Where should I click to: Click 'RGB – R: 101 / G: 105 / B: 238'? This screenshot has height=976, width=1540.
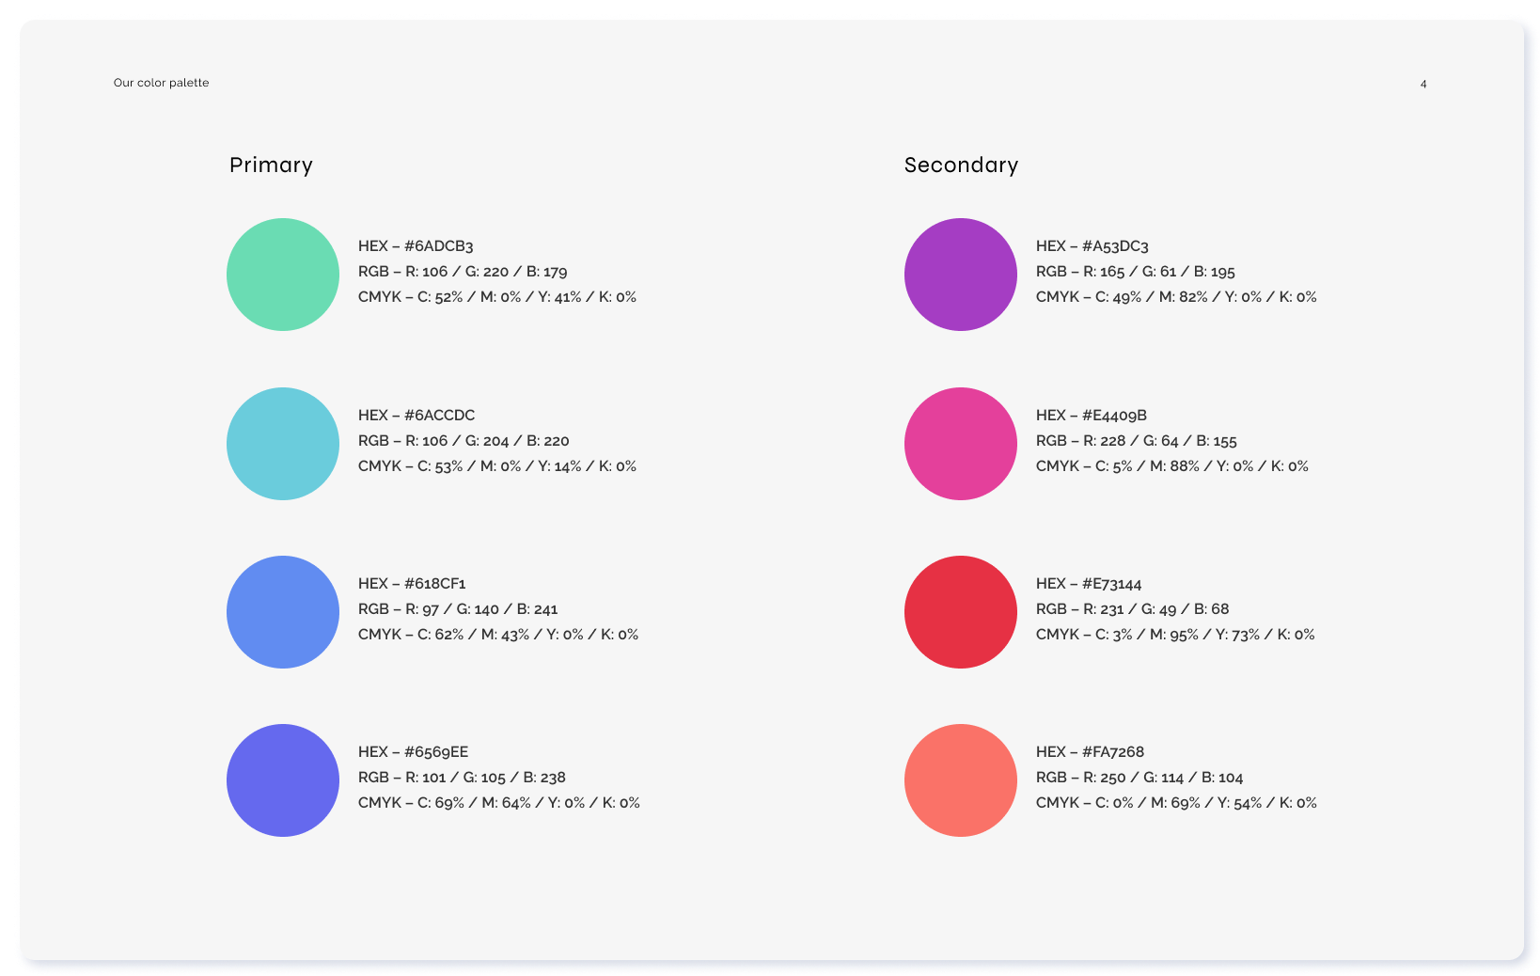pyautogui.click(x=462, y=778)
